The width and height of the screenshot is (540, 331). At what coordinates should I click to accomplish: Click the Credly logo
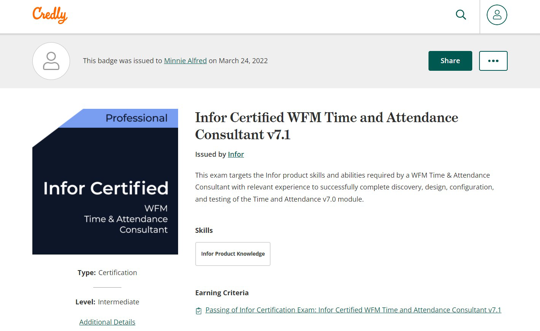[x=50, y=15]
